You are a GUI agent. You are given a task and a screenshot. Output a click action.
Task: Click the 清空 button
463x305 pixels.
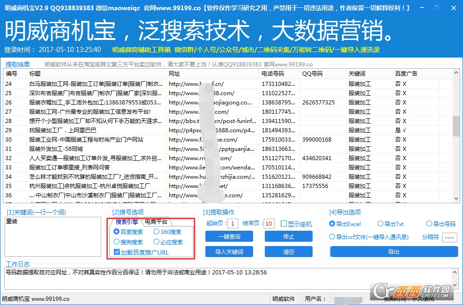coord(289,252)
